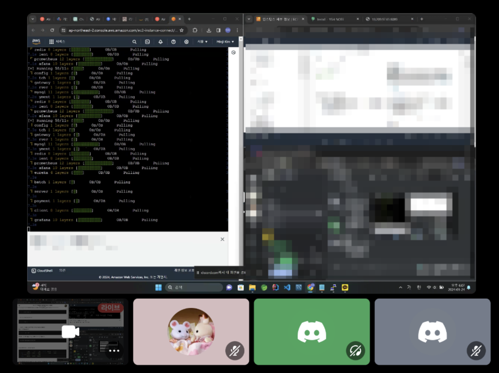Image resolution: width=499 pixels, height=373 pixels.
Task: Open IntelliJ IDEA from taskbar
Action: point(275,288)
